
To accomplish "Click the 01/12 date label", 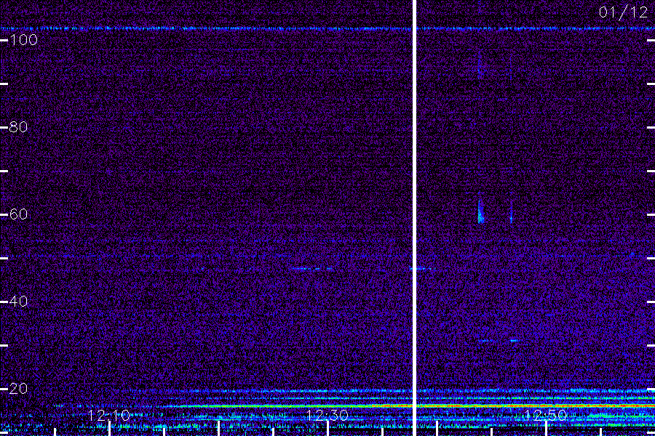I will (623, 12).
